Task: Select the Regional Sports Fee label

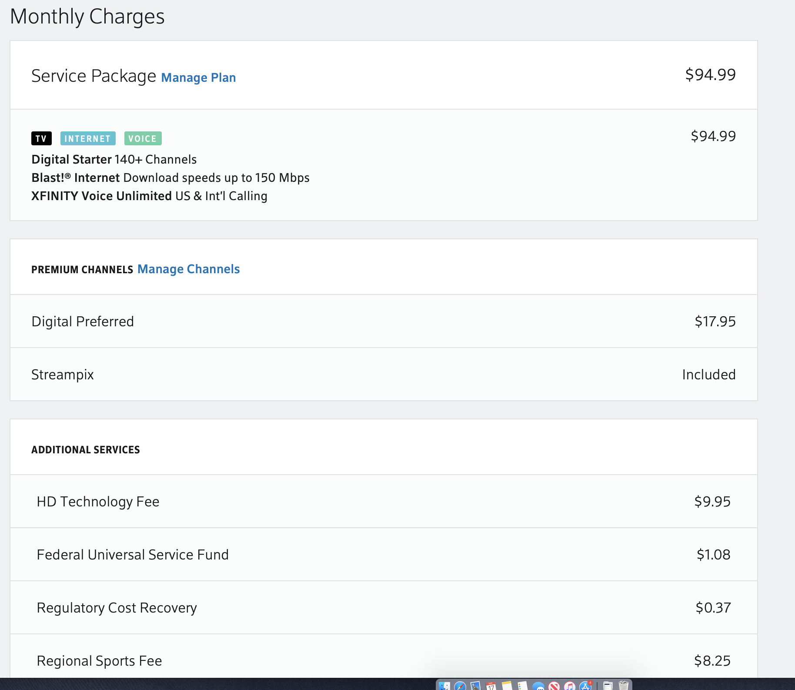Action: point(99,661)
